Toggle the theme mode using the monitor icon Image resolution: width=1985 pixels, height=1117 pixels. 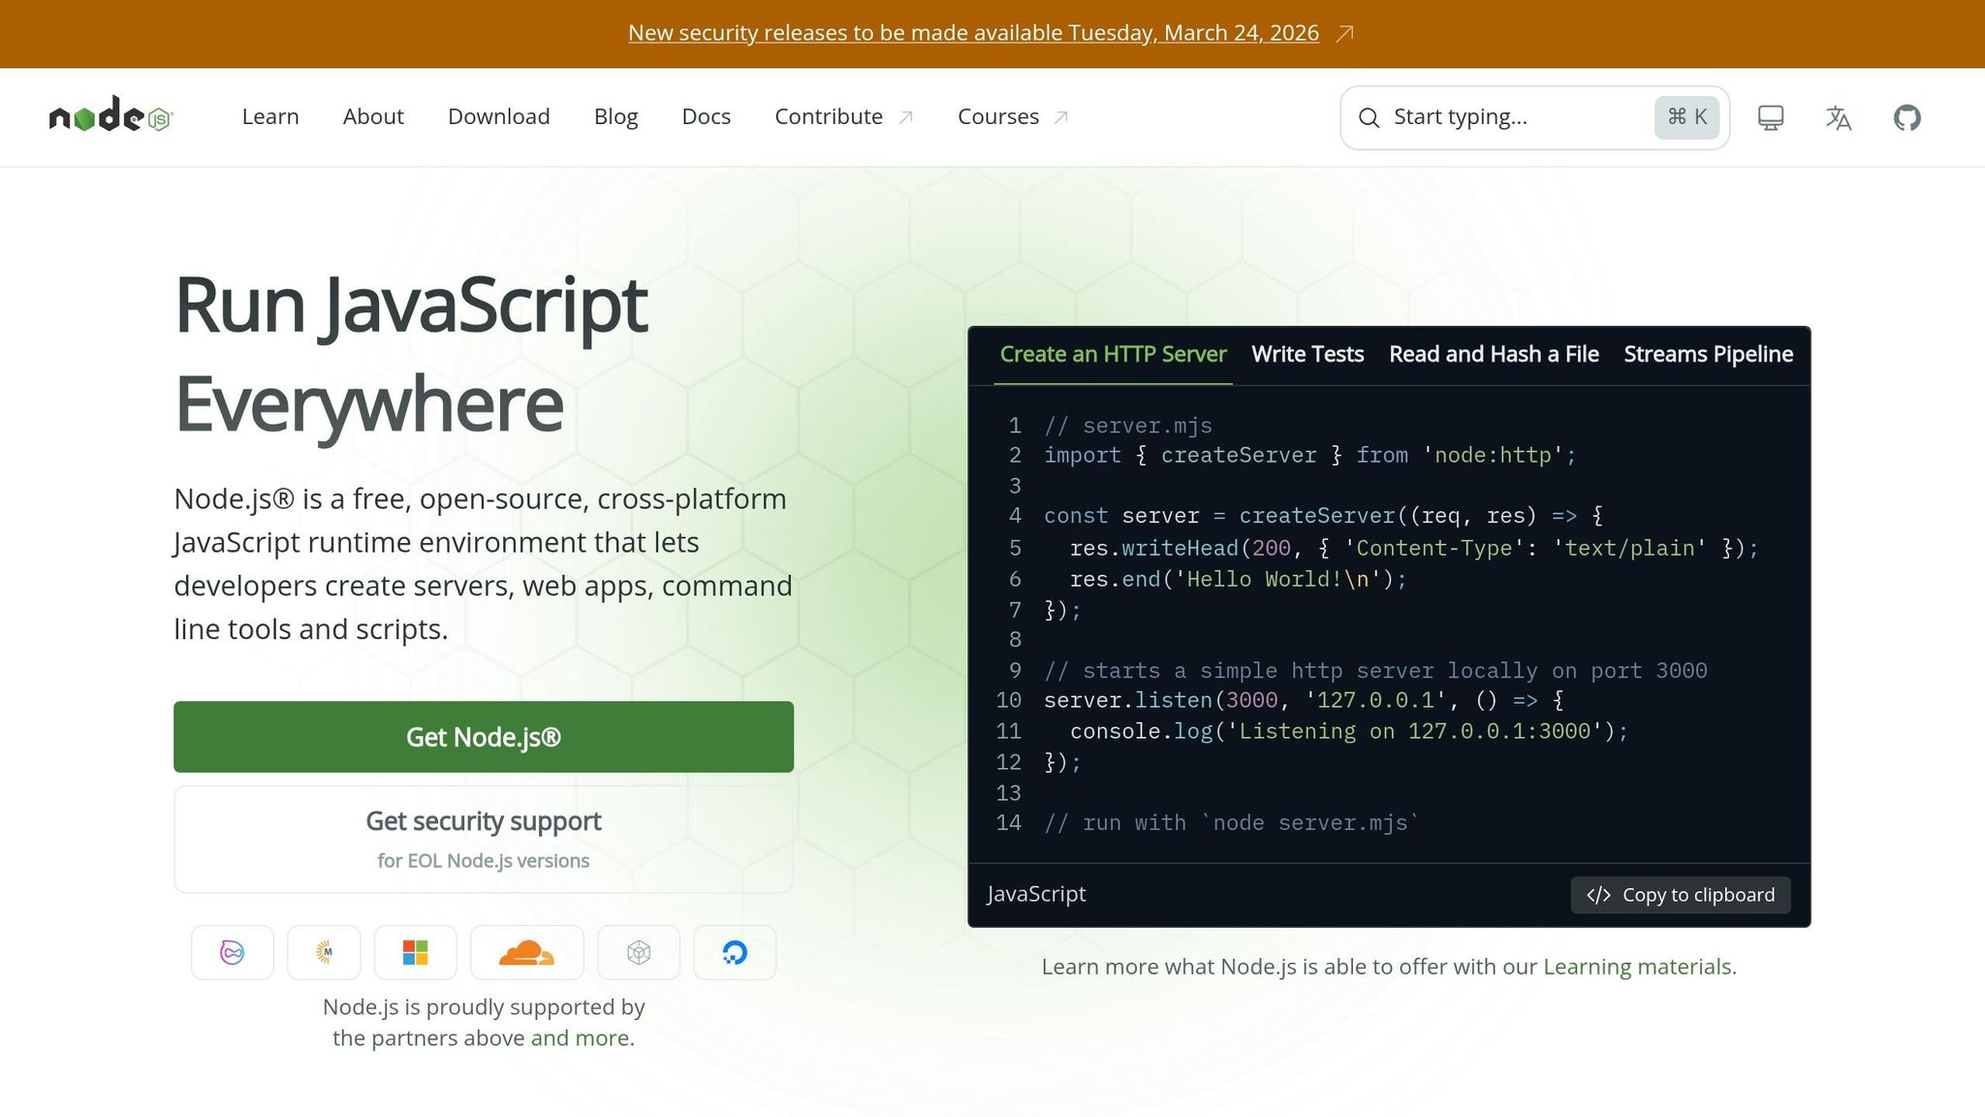pos(1770,116)
